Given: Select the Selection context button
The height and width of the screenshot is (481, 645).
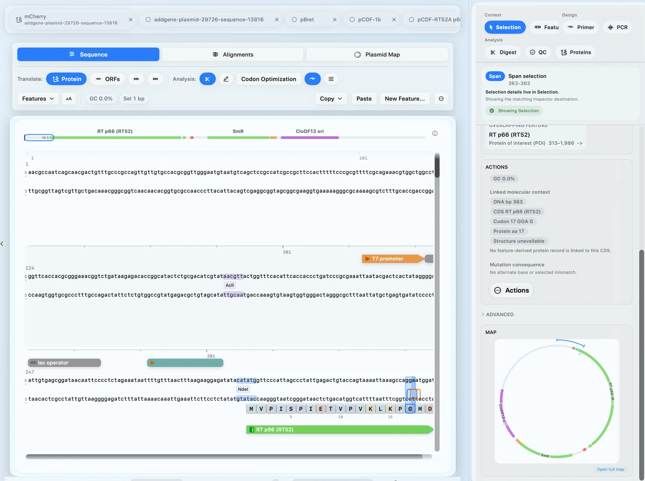Looking at the screenshot, I should (x=505, y=27).
